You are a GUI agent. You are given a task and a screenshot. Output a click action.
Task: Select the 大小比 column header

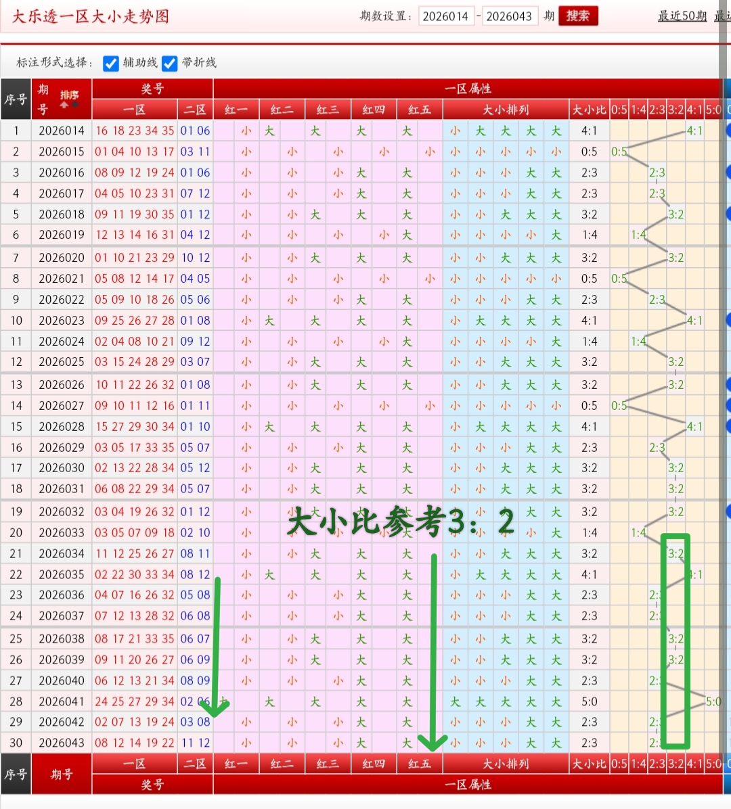click(589, 109)
